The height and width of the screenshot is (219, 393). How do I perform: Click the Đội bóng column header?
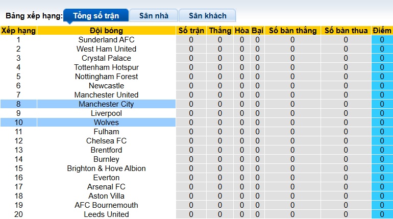106,31
